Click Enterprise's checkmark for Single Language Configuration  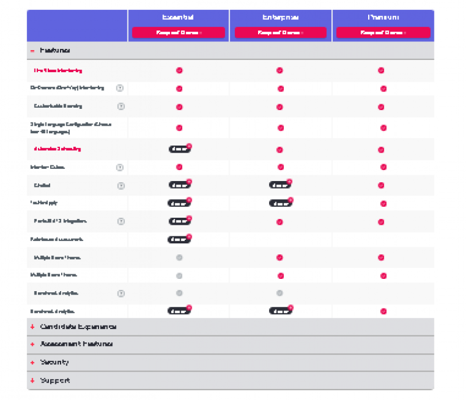280,128
